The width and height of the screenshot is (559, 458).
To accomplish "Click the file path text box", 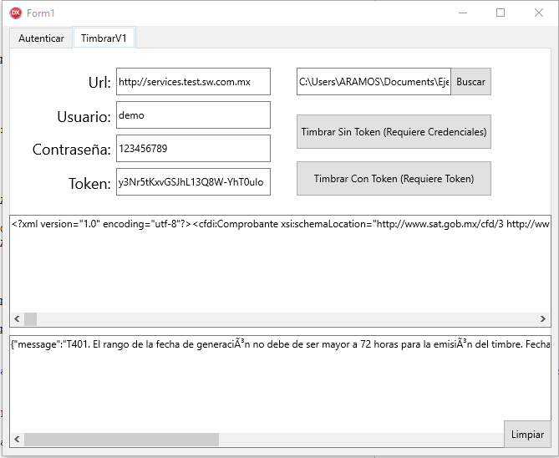I will pyautogui.click(x=374, y=82).
